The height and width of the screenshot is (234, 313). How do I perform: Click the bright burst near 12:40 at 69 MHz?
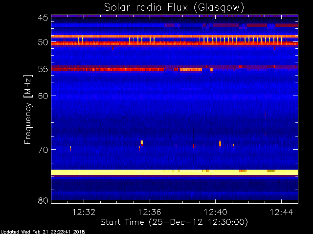(x=220, y=144)
